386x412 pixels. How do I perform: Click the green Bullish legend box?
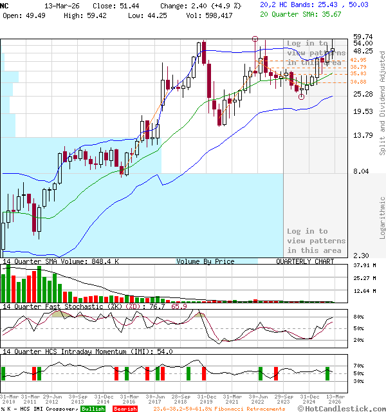(x=93, y=409)
